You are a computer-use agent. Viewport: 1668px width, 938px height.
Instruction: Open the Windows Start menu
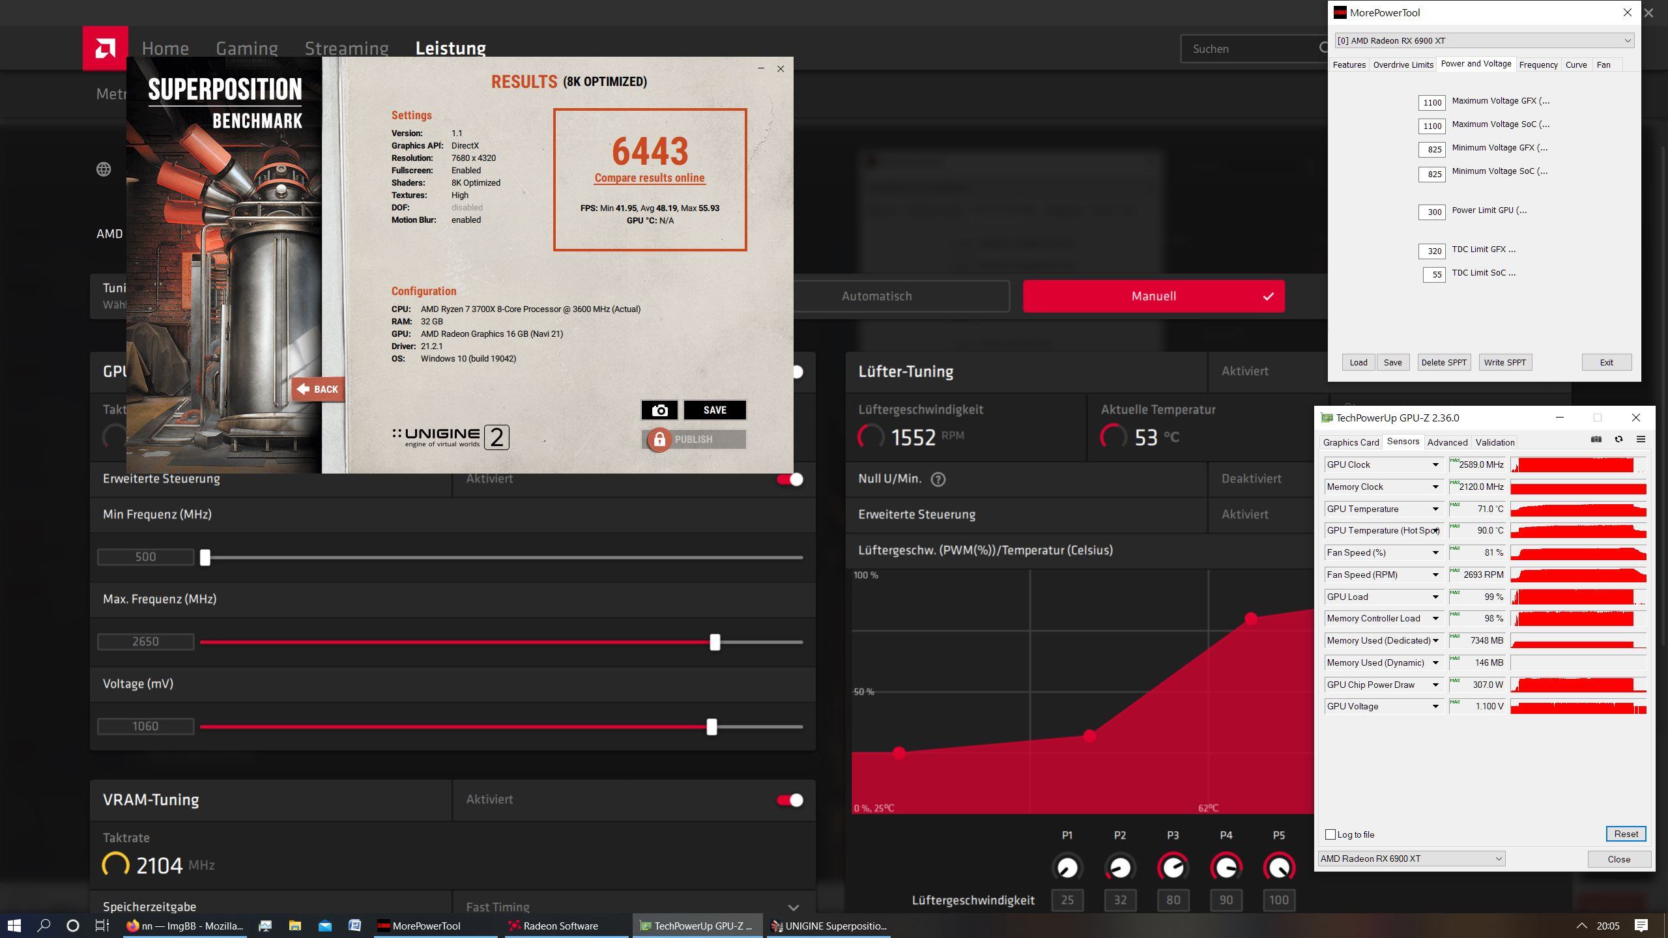coord(14,926)
